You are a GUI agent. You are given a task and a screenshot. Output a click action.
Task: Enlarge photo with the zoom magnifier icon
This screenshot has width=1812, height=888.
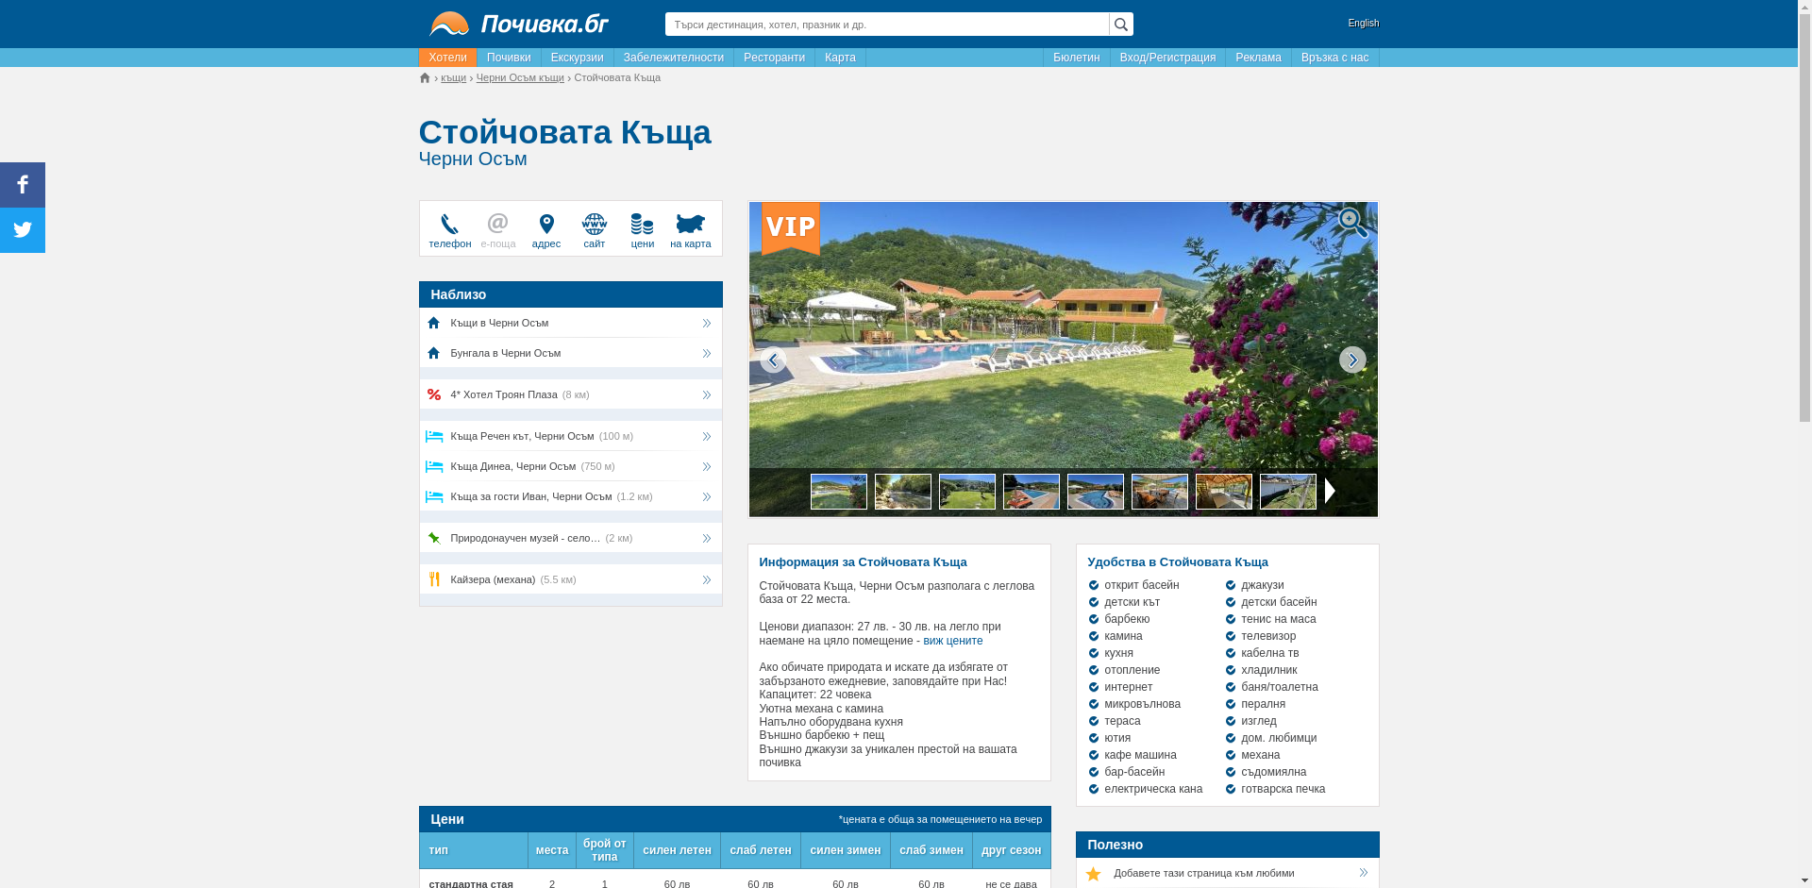(x=1351, y=223)
